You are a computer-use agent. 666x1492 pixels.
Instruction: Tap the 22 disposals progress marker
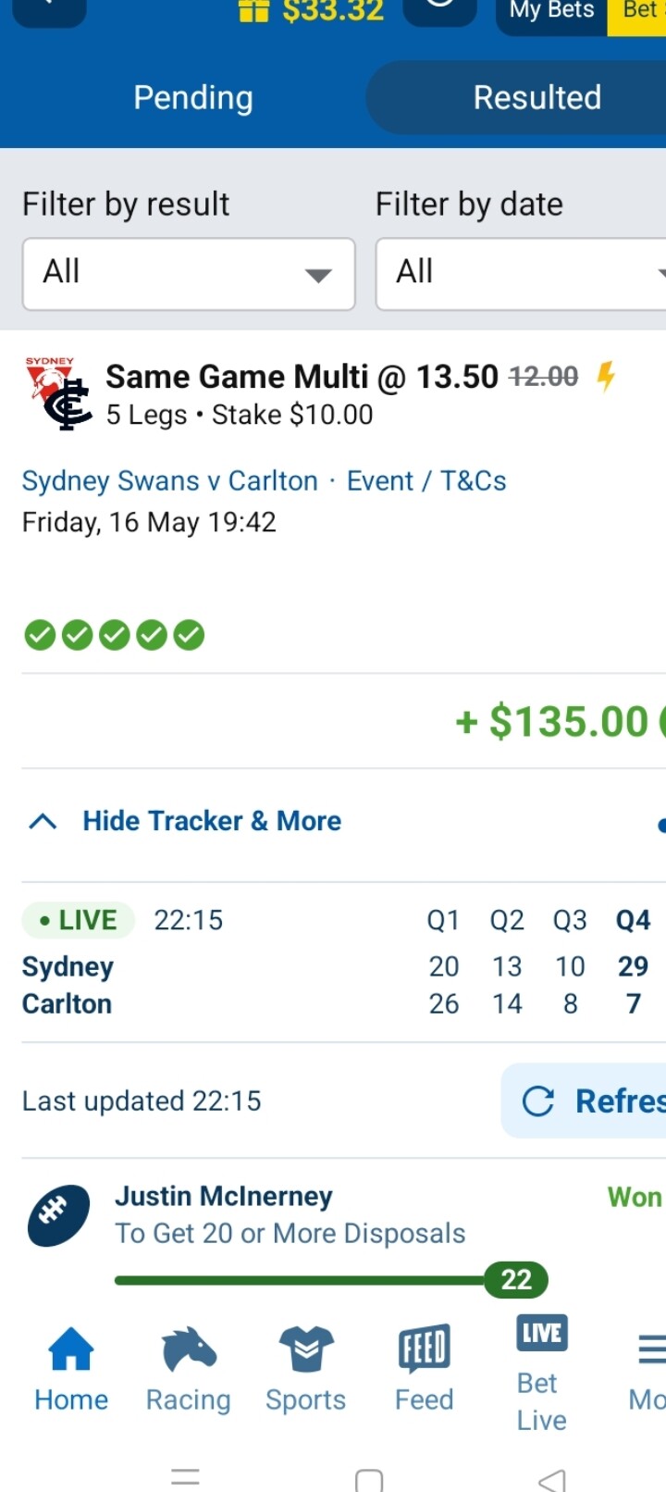(516, 1280)
